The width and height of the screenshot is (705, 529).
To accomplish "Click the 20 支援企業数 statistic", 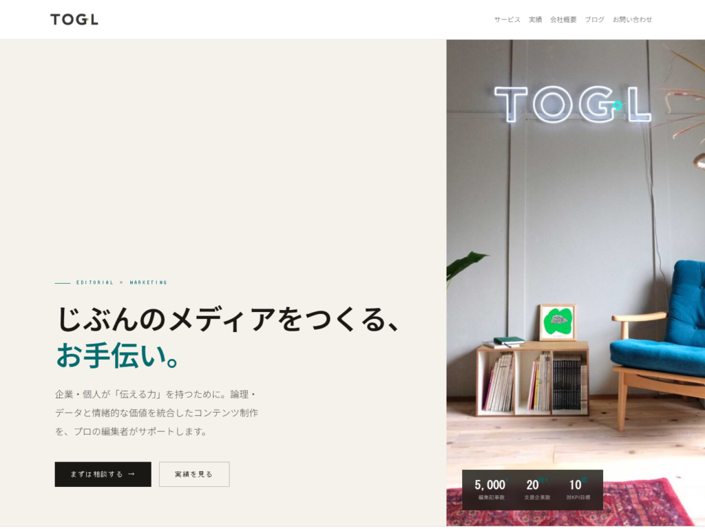I will (537, 490).
